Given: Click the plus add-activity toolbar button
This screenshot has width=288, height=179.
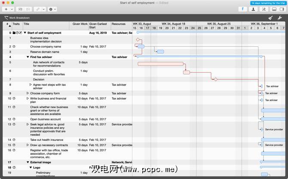Looking at the screenshot, I should (6, 9).
